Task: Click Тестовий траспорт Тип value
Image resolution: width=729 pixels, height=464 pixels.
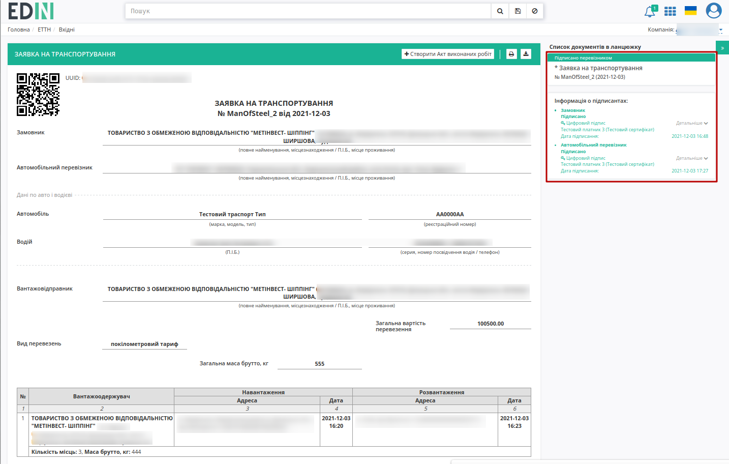Action: coord(232,214)
